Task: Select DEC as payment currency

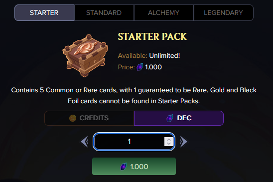Action: (x=179, y=118)
